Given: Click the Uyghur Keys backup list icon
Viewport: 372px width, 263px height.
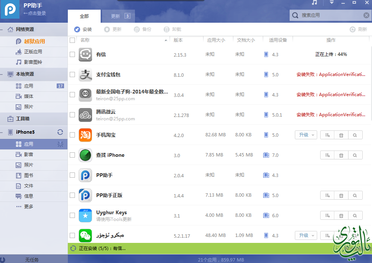Looking at the screenshot, I should [327, 216].
